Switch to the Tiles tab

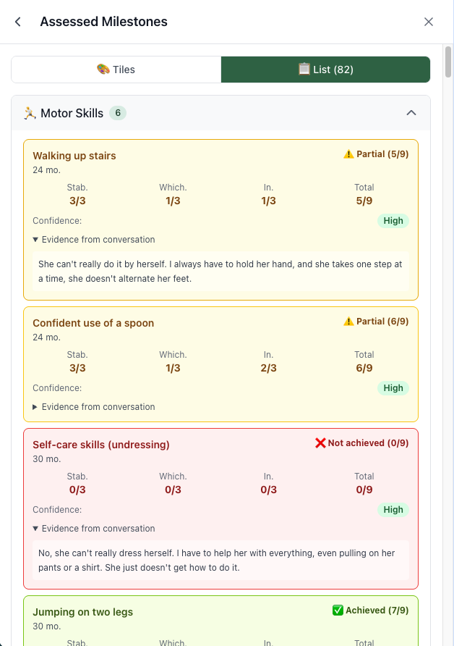tap(116, 70)
